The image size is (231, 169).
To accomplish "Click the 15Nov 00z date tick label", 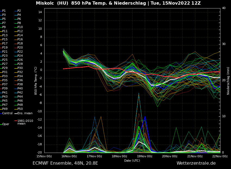I will pos(44,156).
